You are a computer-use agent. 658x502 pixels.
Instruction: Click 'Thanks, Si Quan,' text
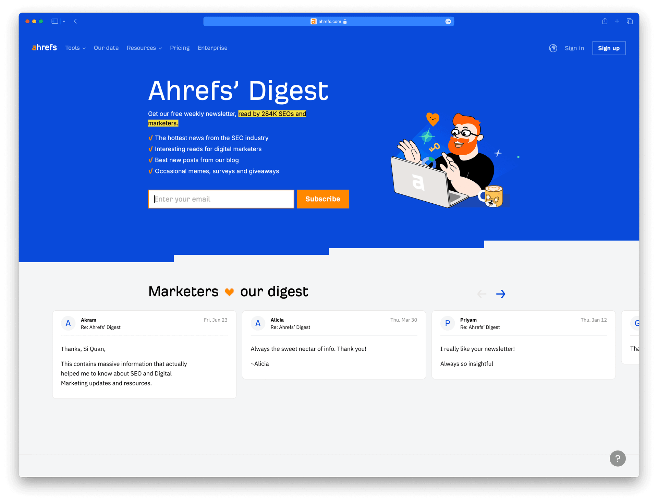tap(83, 349)
